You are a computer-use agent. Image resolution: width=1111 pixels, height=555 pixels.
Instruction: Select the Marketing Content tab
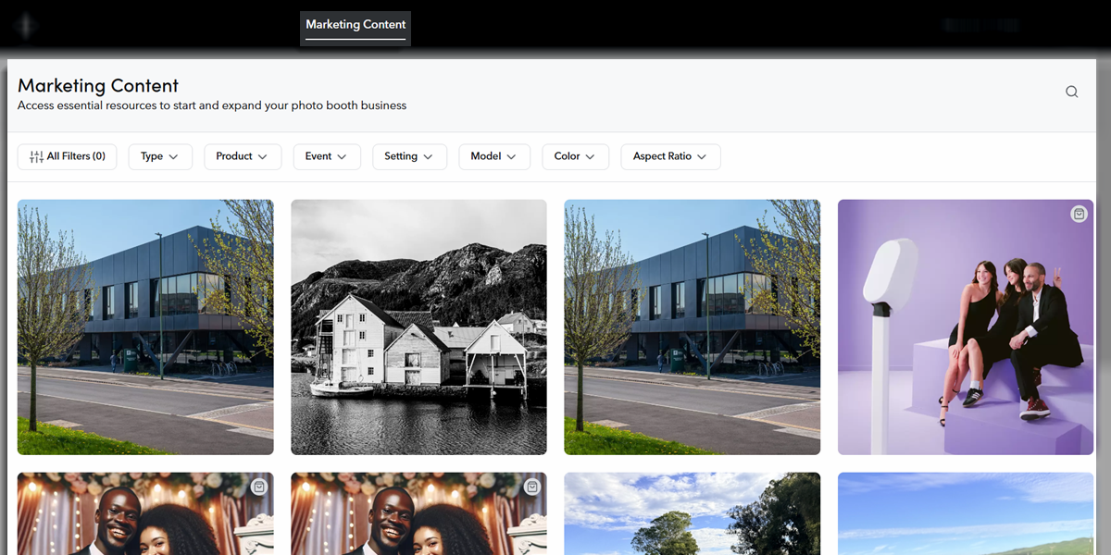(x=356, y=27)
